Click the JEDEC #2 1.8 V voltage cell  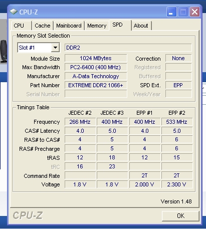coord(80,184)
